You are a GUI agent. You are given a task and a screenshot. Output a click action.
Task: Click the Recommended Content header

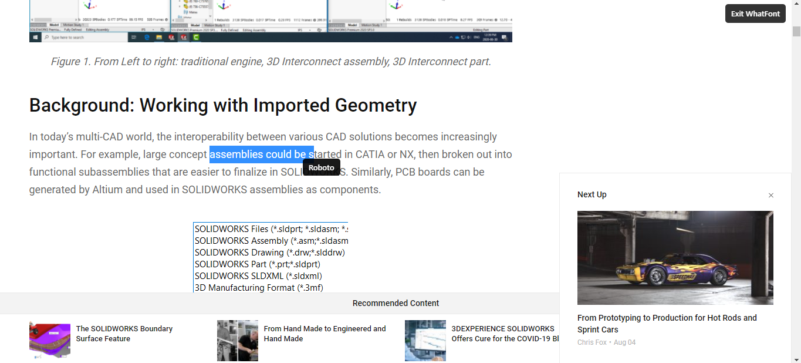click(396, 303)
